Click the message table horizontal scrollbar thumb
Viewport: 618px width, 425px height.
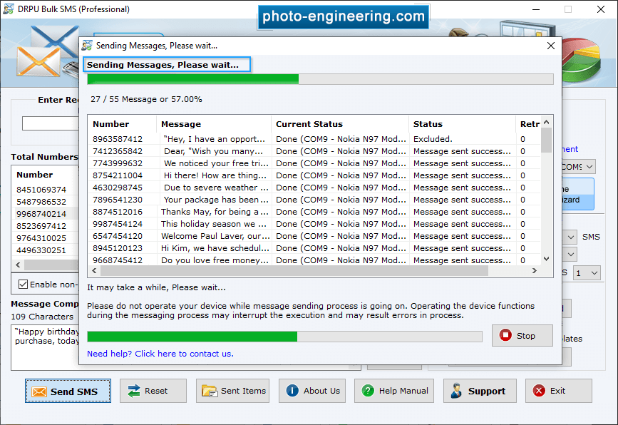[x=294, y=270]
